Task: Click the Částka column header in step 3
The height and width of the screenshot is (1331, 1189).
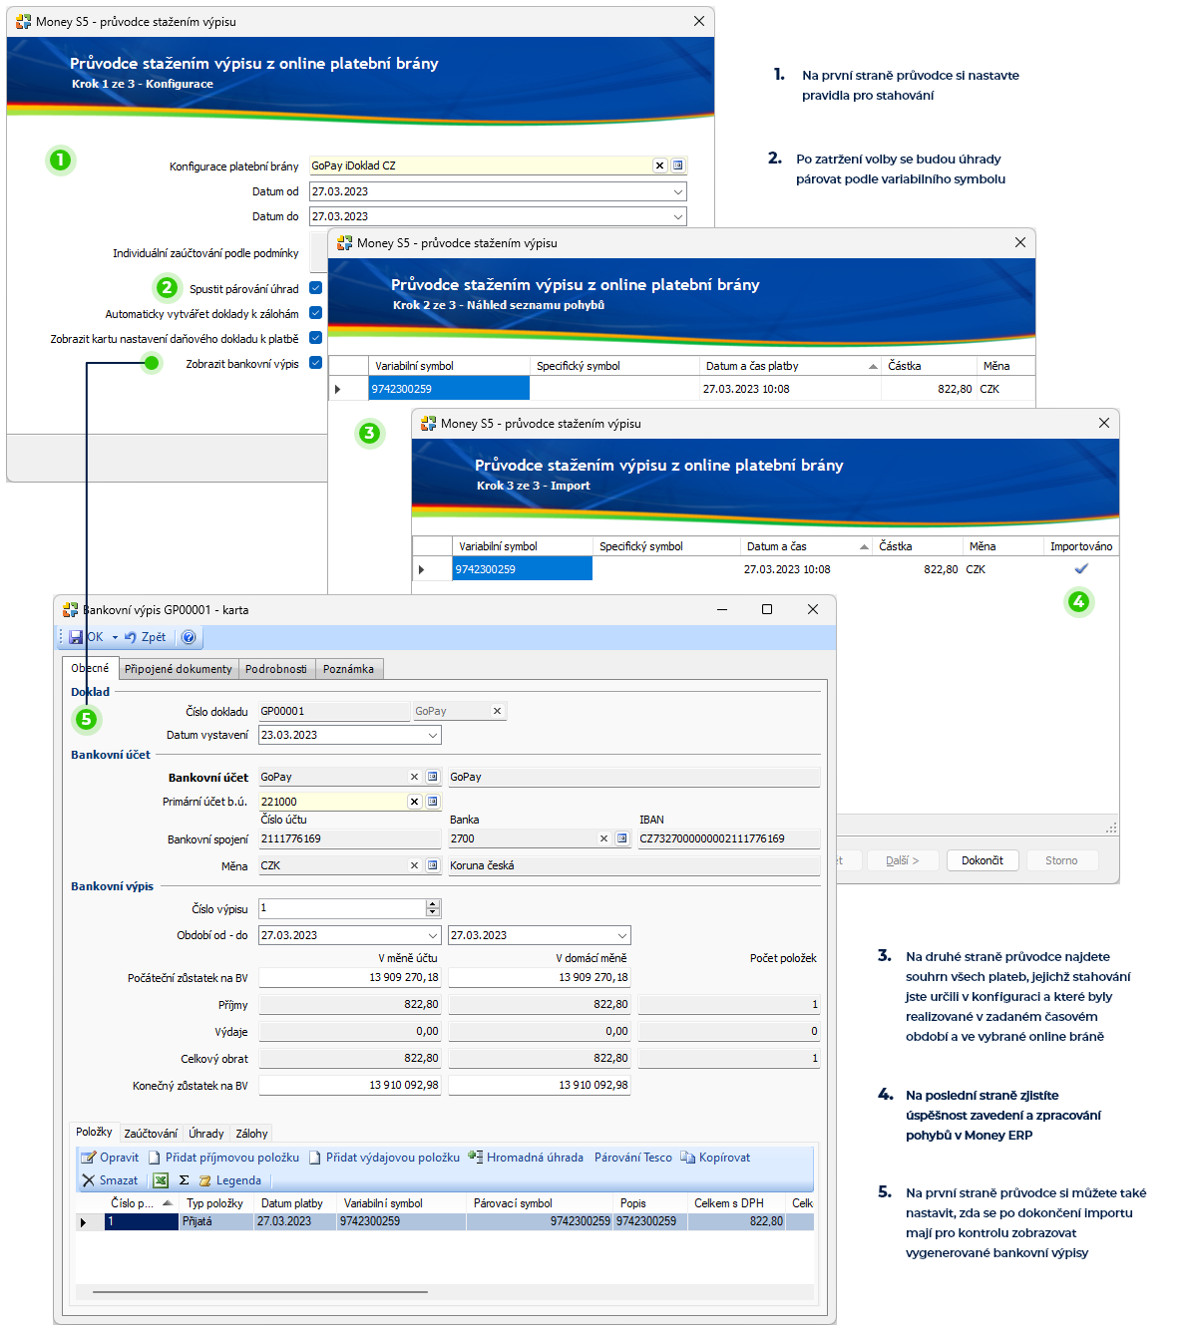Action: pyautogui.click(x=918, y=546)
